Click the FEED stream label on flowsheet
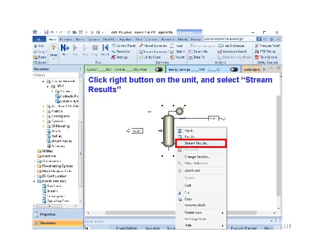Screen dimensions: 316x237 tap(137, 131)
